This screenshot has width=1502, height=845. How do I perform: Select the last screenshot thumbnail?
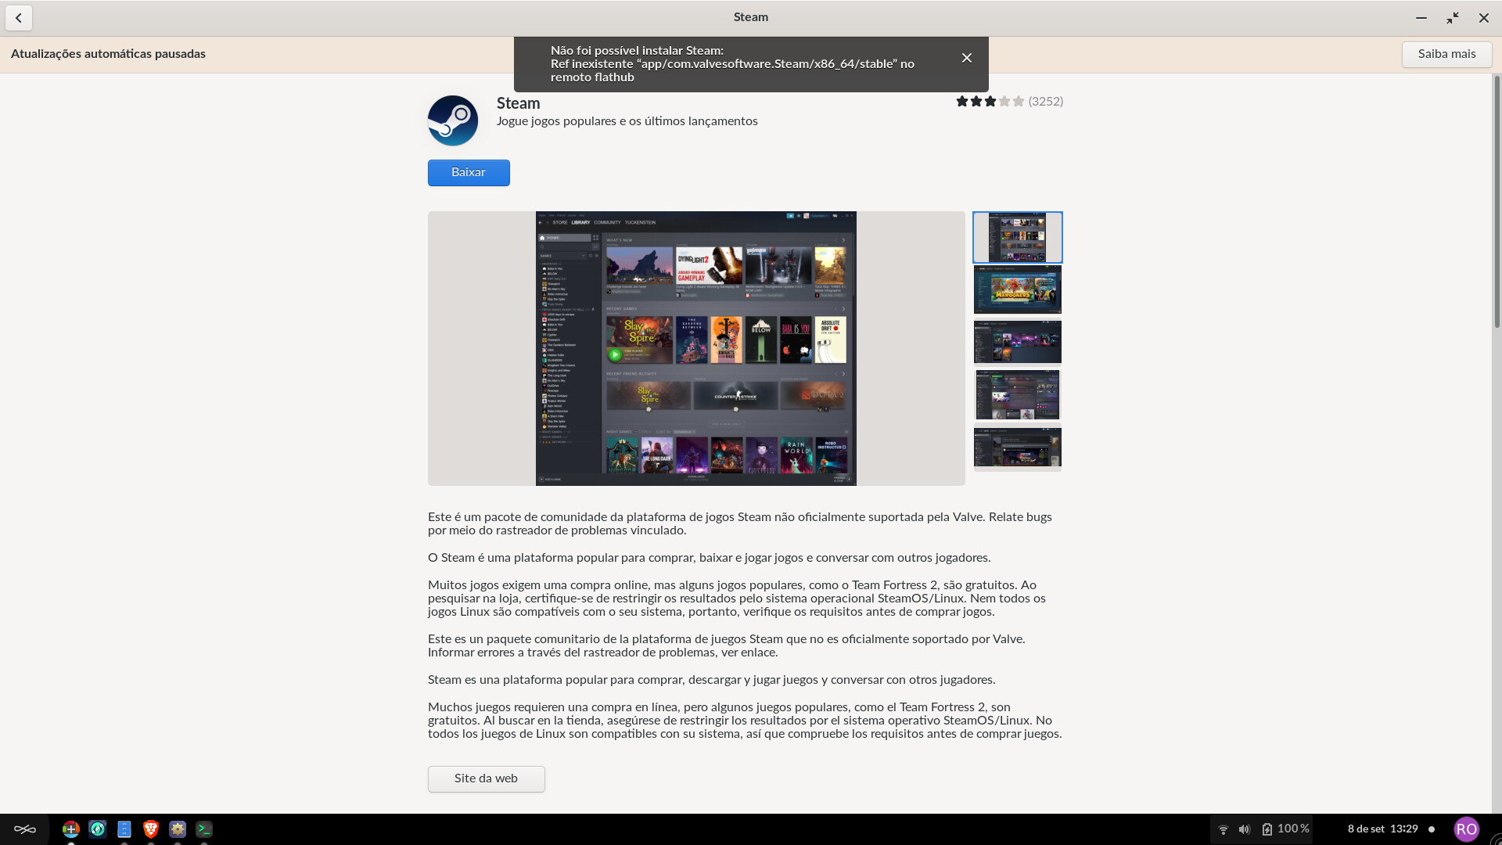(x=1017, y=447)
